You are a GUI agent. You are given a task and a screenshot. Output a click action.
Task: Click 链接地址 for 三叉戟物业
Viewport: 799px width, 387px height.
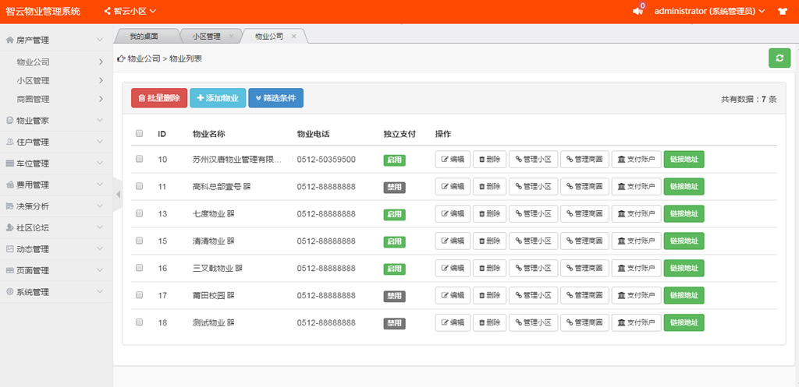click(684, 269)
